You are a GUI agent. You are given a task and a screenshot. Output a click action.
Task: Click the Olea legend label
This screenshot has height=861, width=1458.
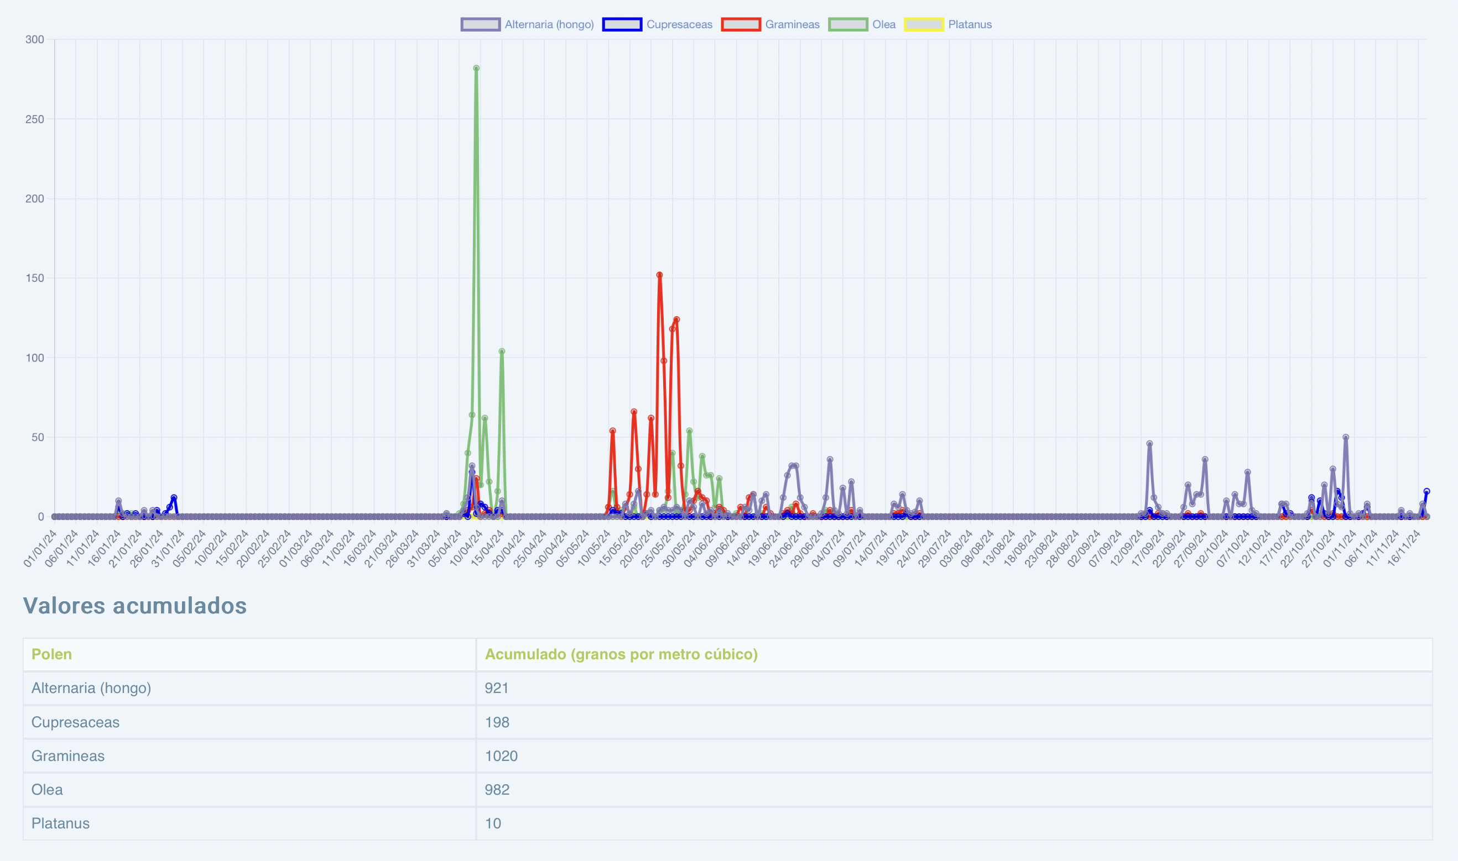883,24
